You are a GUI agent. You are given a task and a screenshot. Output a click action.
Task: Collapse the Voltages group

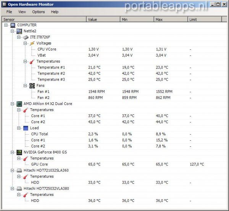click(25, 43)
